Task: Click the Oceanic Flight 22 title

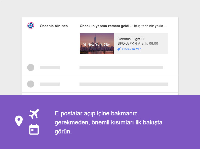Action: coord(131,39)
